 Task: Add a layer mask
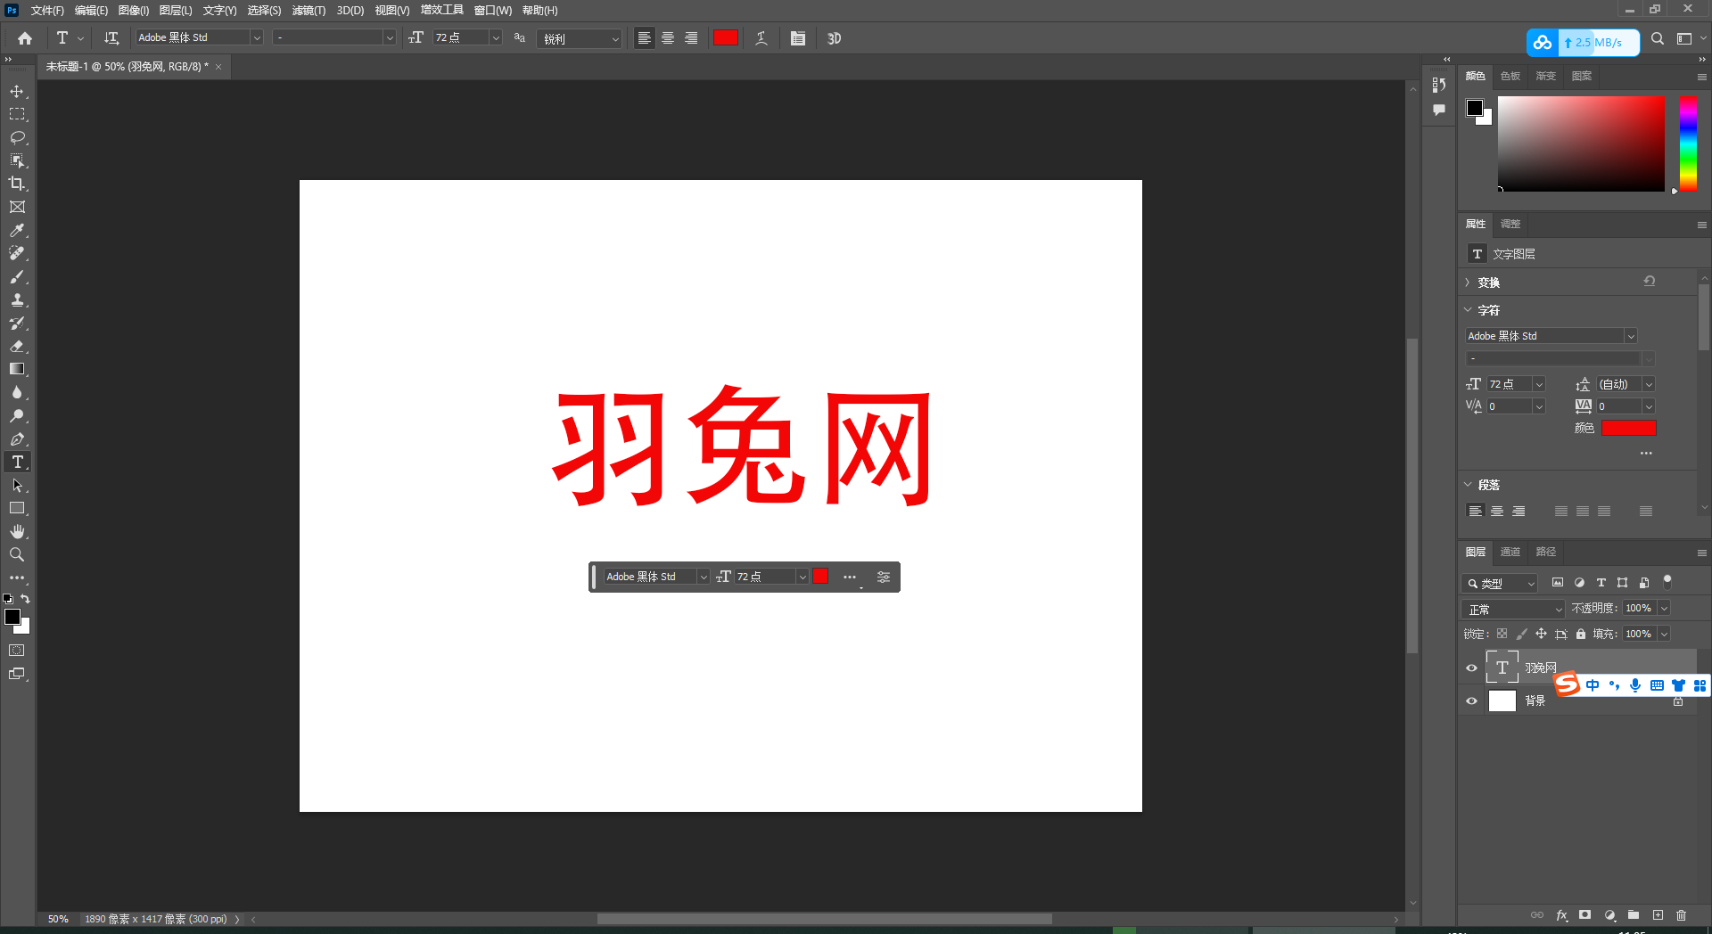1585,915
